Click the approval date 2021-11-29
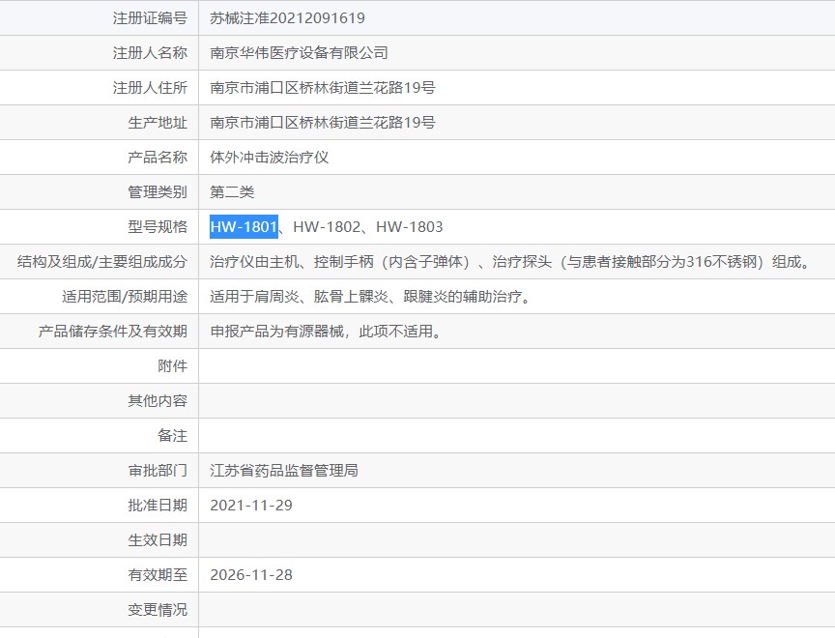835x638 pixels. coord(251,505)
